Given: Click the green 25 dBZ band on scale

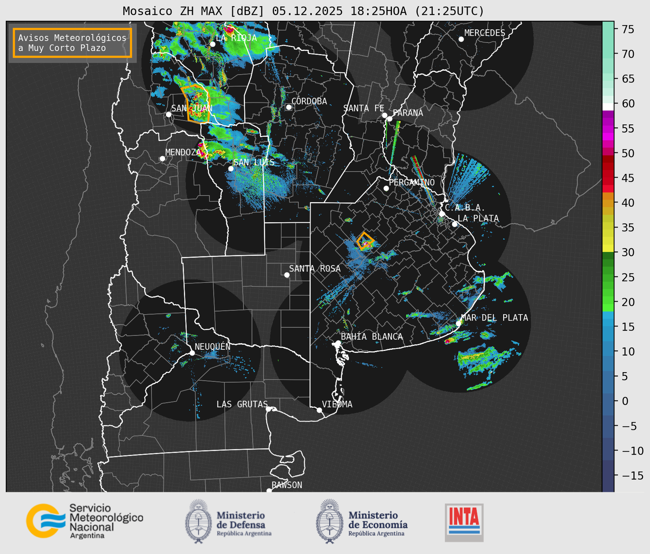Looking at the screenshot, I should tap(608, 277).
